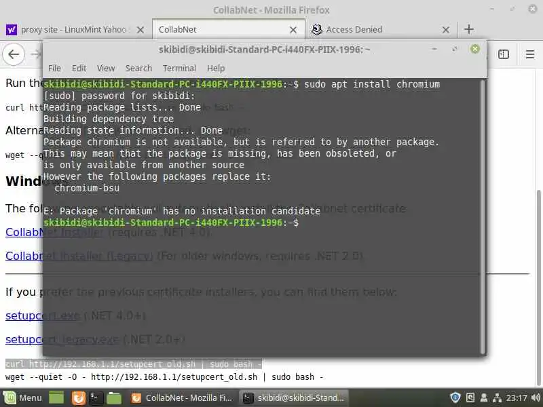Click the 23:17 clock in the panel

point(517,398)
